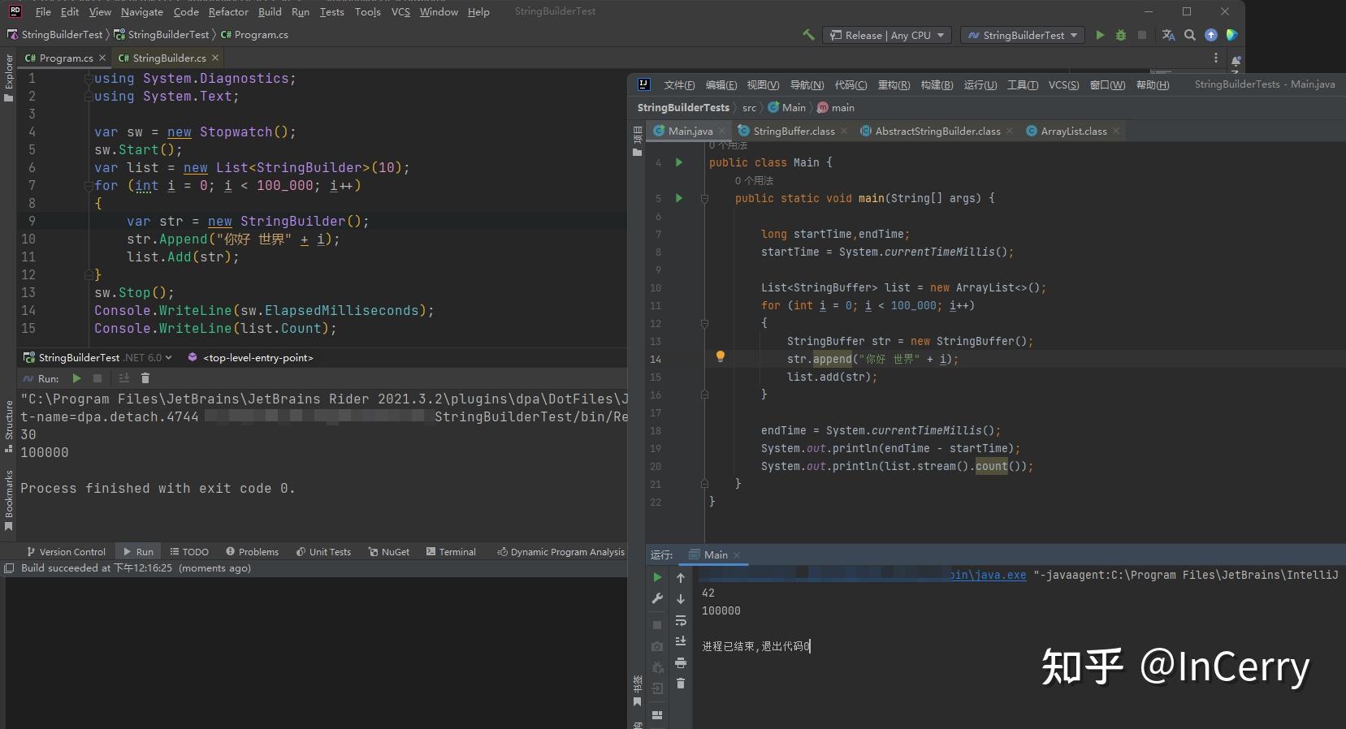Image resolution: width=1346 pixels, height=729 pixels.
Task: Open the Release | Any CPU configuration dropdown
Action: pyautogui.click(x=888, y=35)
